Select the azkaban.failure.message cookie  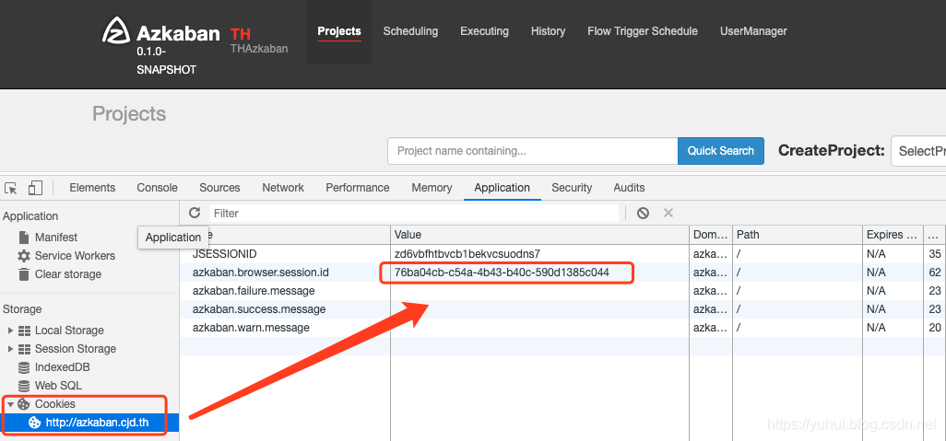point(562,291)
